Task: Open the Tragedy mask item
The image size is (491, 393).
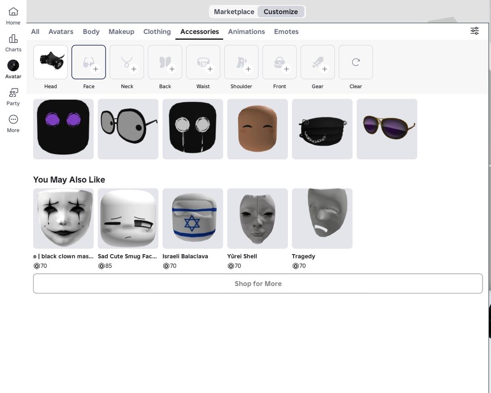Action: 322,218
